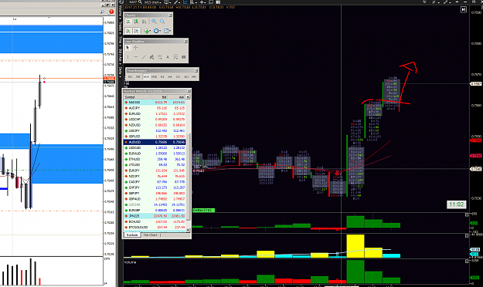Click red notification badge in left window
This screenshot has height=287, width=483.
tap(111, 12)
